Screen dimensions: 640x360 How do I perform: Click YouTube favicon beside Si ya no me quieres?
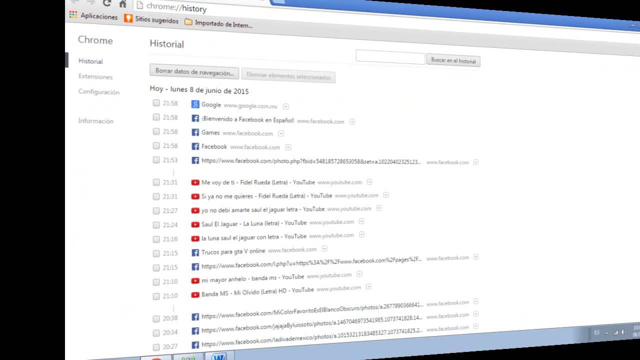(x=195, y=196)
